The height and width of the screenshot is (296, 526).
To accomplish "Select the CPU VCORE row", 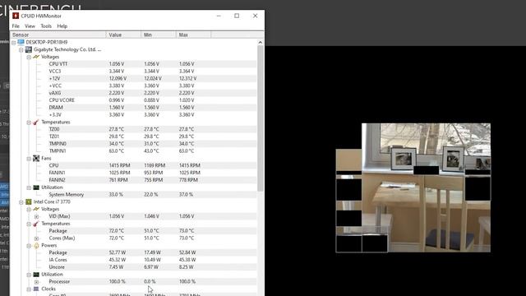I will tap(133, 100).
